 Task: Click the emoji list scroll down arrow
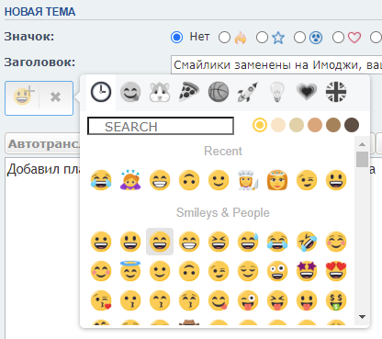tap(363, 317)
